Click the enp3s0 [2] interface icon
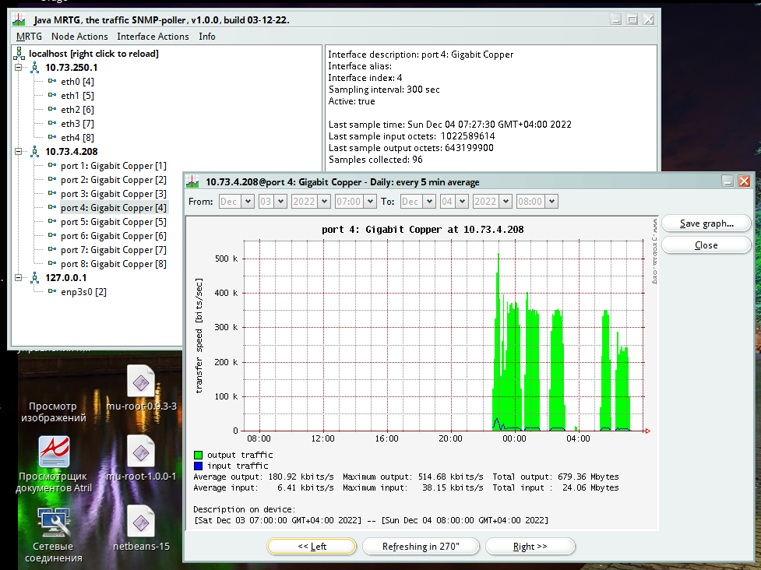761x570 pixels. tap(52, 292)
